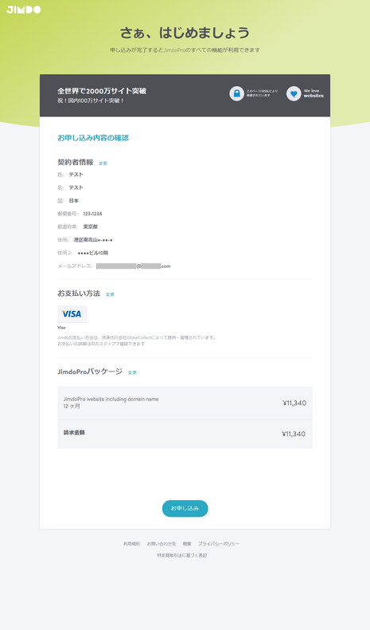The width and height of the screenshot is (370, 630).
Task: Submit the order with お申し込み button
Action: (x=185, y=508)
